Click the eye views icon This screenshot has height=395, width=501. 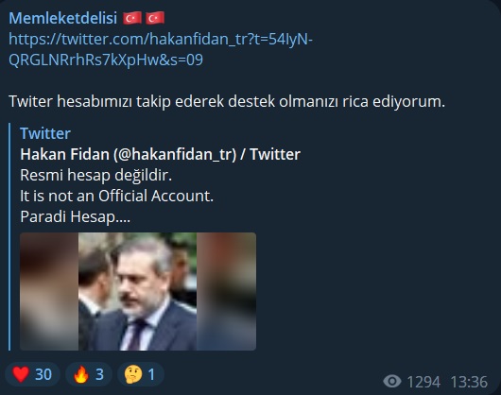[x=392, y=381]
